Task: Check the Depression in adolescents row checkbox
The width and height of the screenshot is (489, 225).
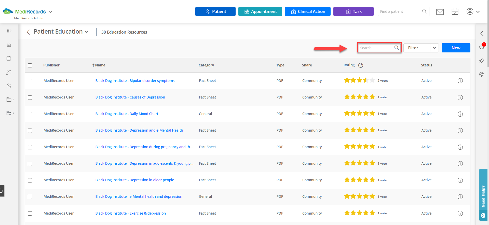Action: (30, 164)
